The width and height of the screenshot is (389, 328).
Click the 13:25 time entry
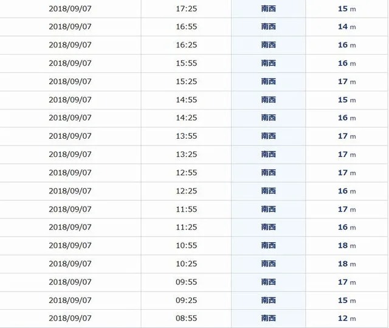click(187, 155)
